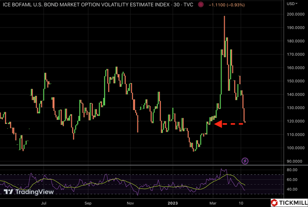Click the red data-status icon beside TVC

pos(201,4)
